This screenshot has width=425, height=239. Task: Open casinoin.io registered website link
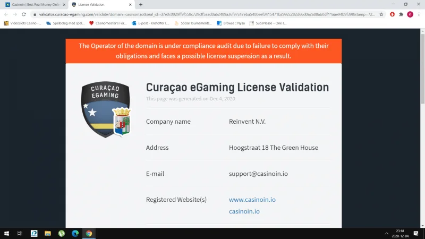(244, 211)
